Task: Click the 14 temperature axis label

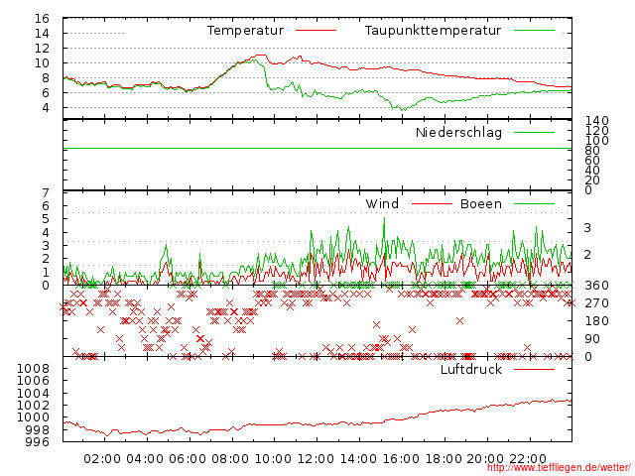Action: pyautogui.click(x=42, y=33)
